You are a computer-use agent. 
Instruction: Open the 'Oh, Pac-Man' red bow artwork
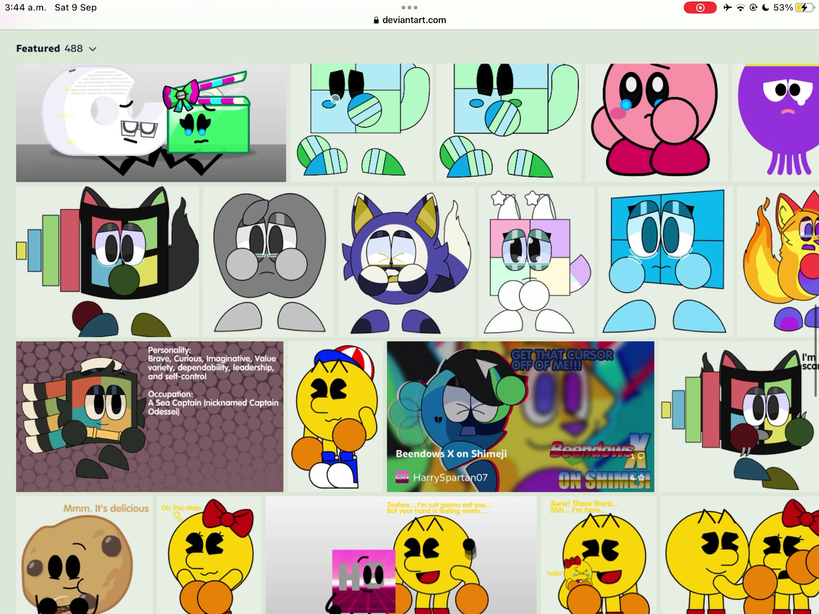click(x=209, y=555)
